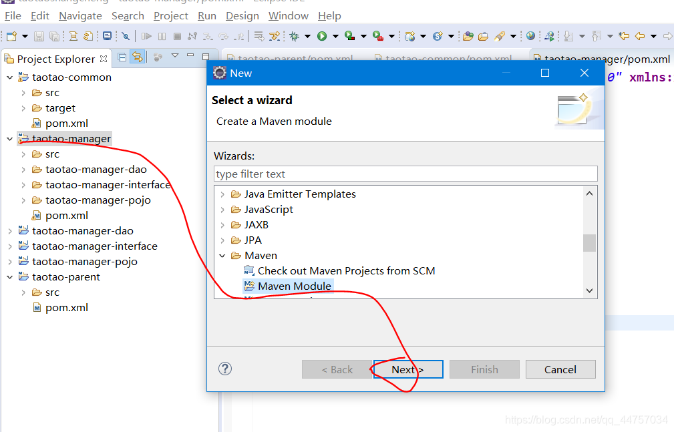Viewport: 674px width, 432px height.
Task: Click the Save toolbar icon
Action: 39,36
